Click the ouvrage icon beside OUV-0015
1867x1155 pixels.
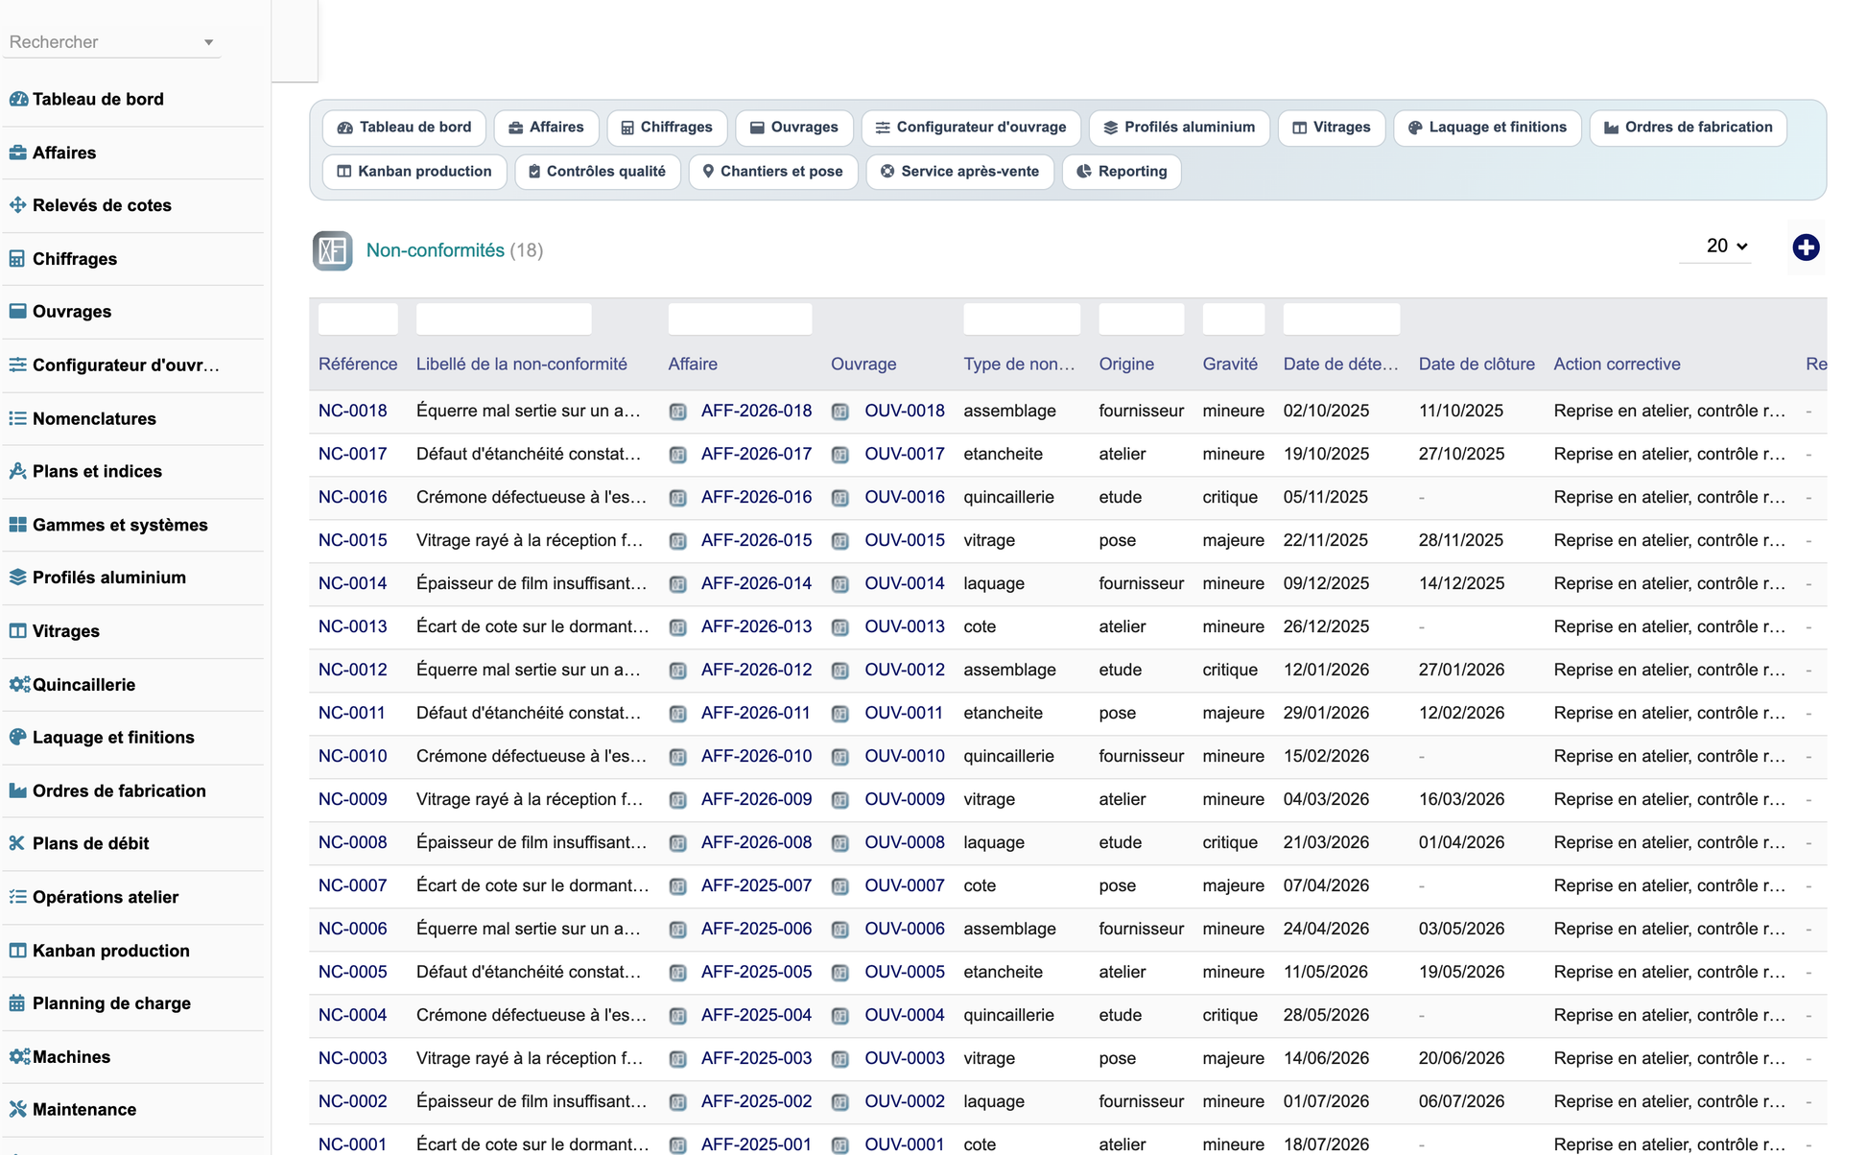(840, 541)
